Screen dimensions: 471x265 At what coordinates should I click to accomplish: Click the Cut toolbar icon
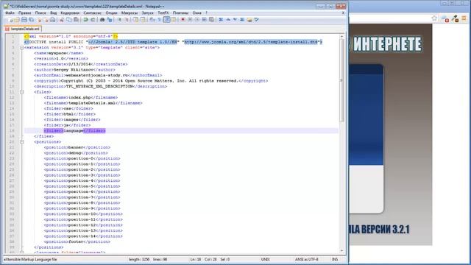tap(62, 20)
